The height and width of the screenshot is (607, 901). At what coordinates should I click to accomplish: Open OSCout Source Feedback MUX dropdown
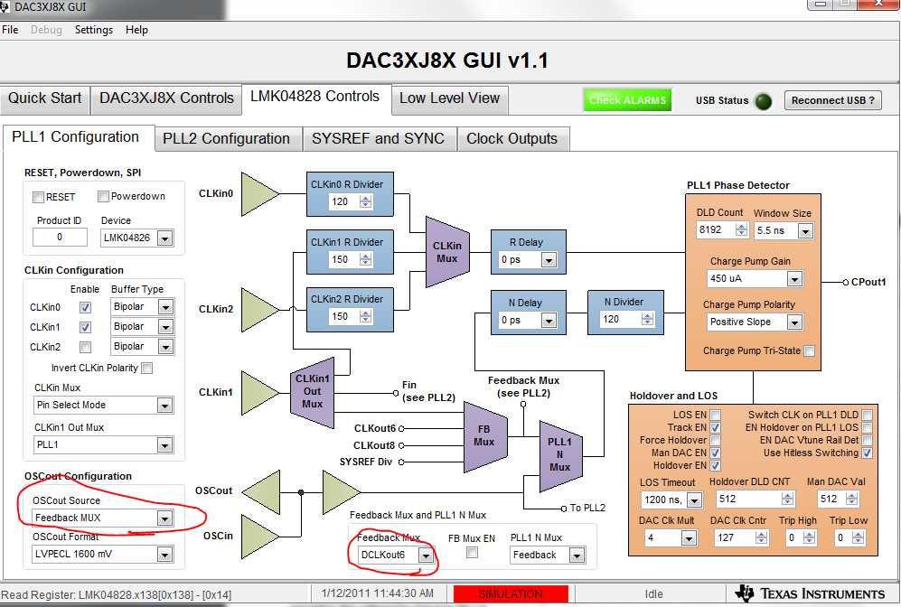164,518
